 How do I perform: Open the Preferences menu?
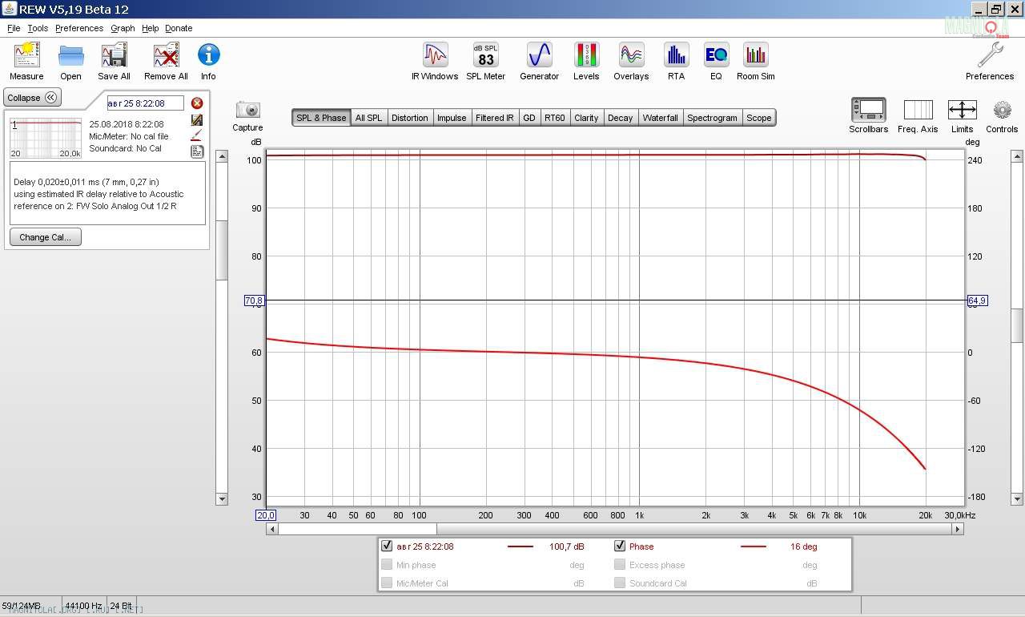[x=79, y=28]
